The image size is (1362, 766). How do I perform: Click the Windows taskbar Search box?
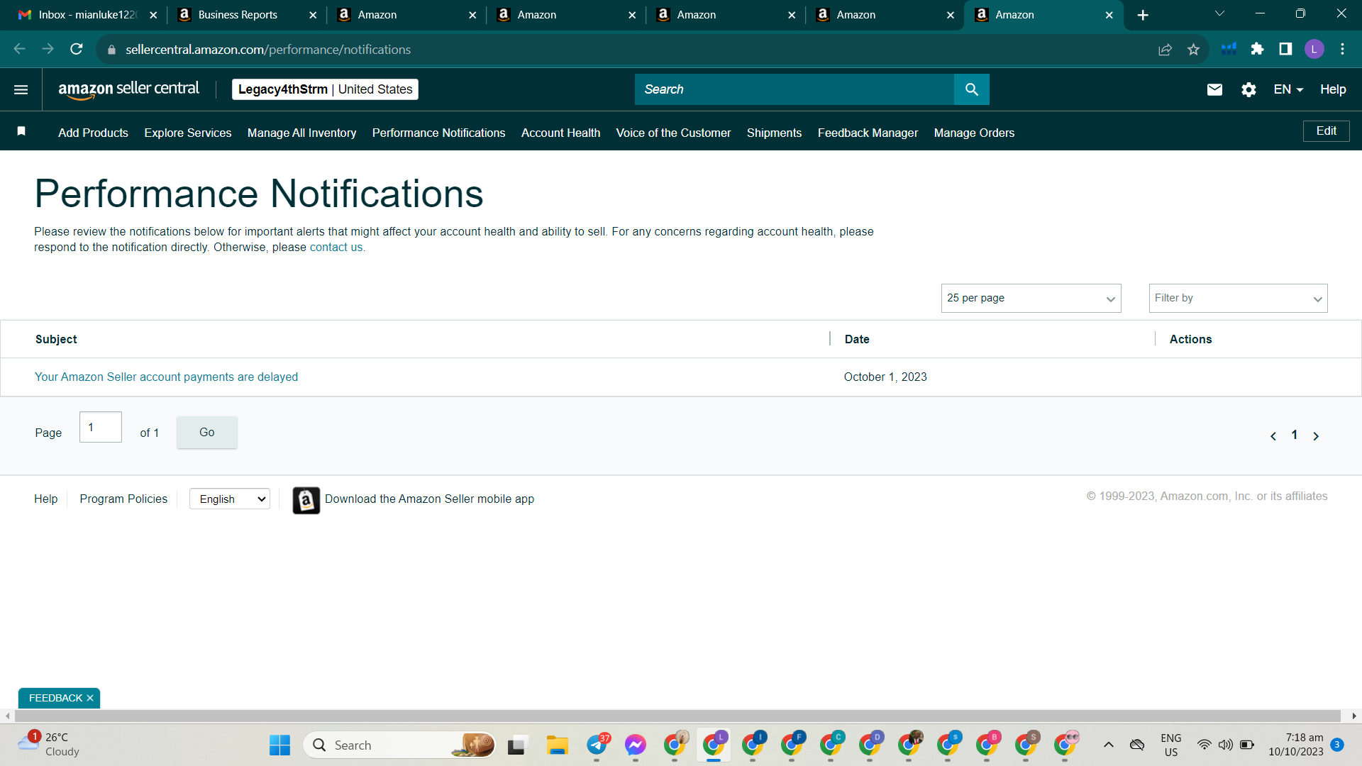coord(401,745)
